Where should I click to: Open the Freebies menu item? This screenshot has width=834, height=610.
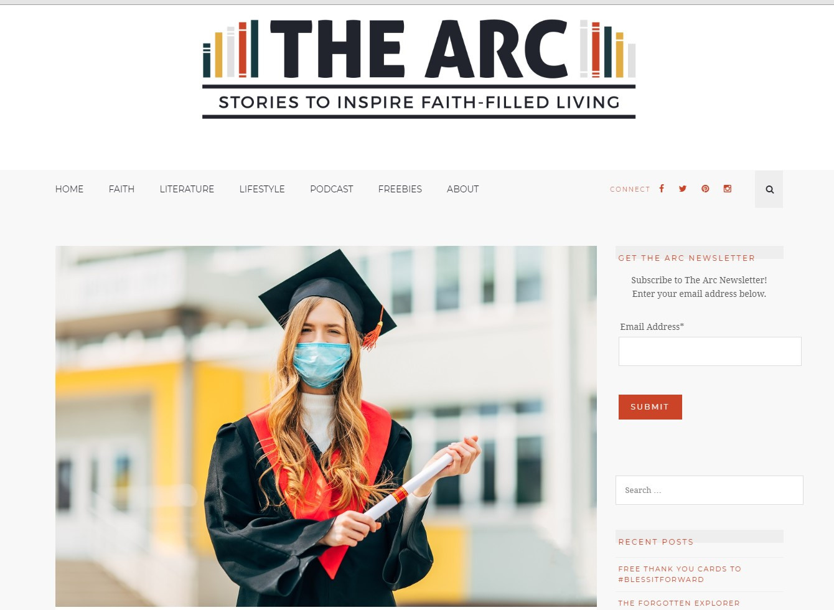coord(400,189)
